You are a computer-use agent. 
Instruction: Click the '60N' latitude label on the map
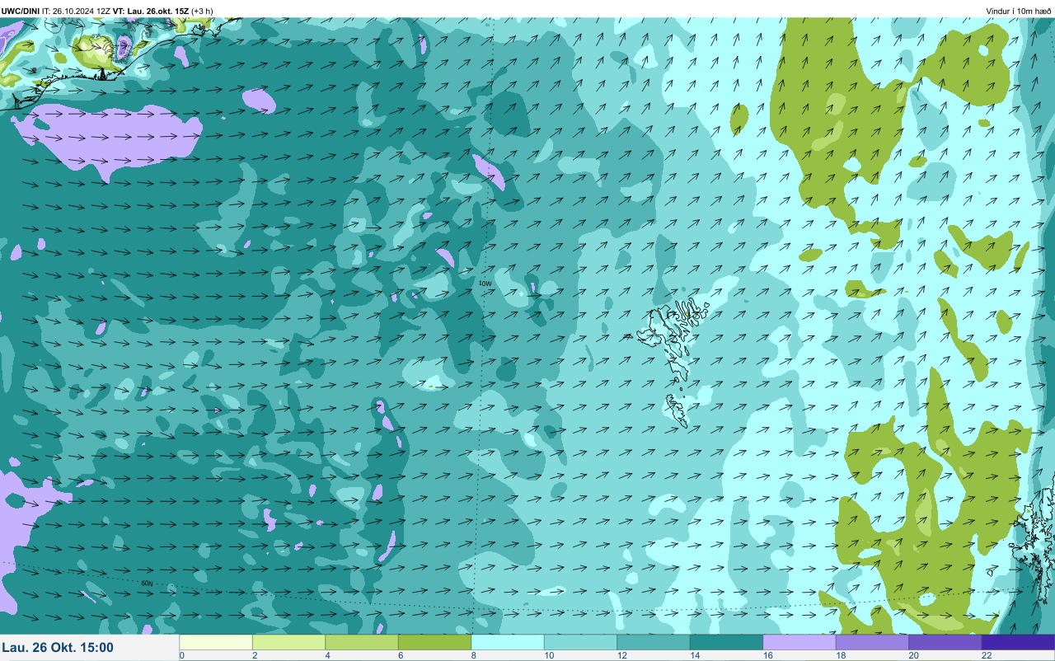147,583
